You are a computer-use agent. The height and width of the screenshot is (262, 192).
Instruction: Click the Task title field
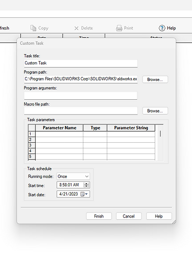[x=81, y=63]
